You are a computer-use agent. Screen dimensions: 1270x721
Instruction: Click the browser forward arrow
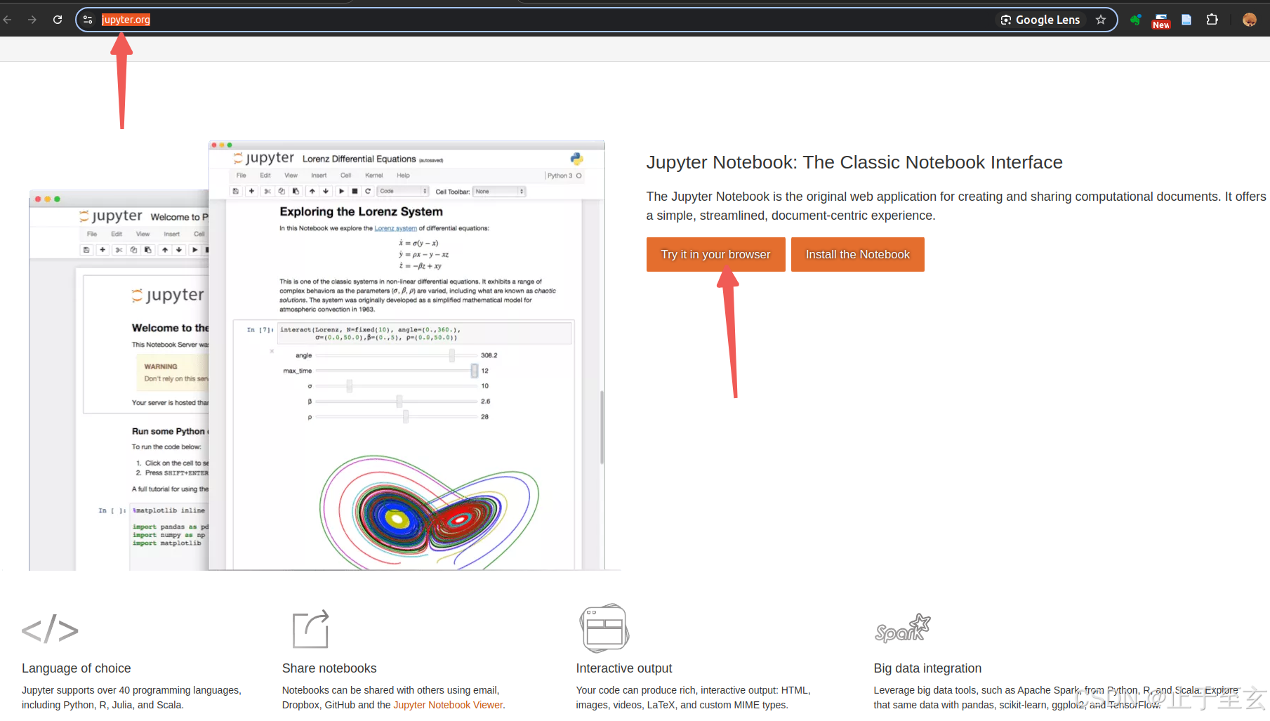32,20
